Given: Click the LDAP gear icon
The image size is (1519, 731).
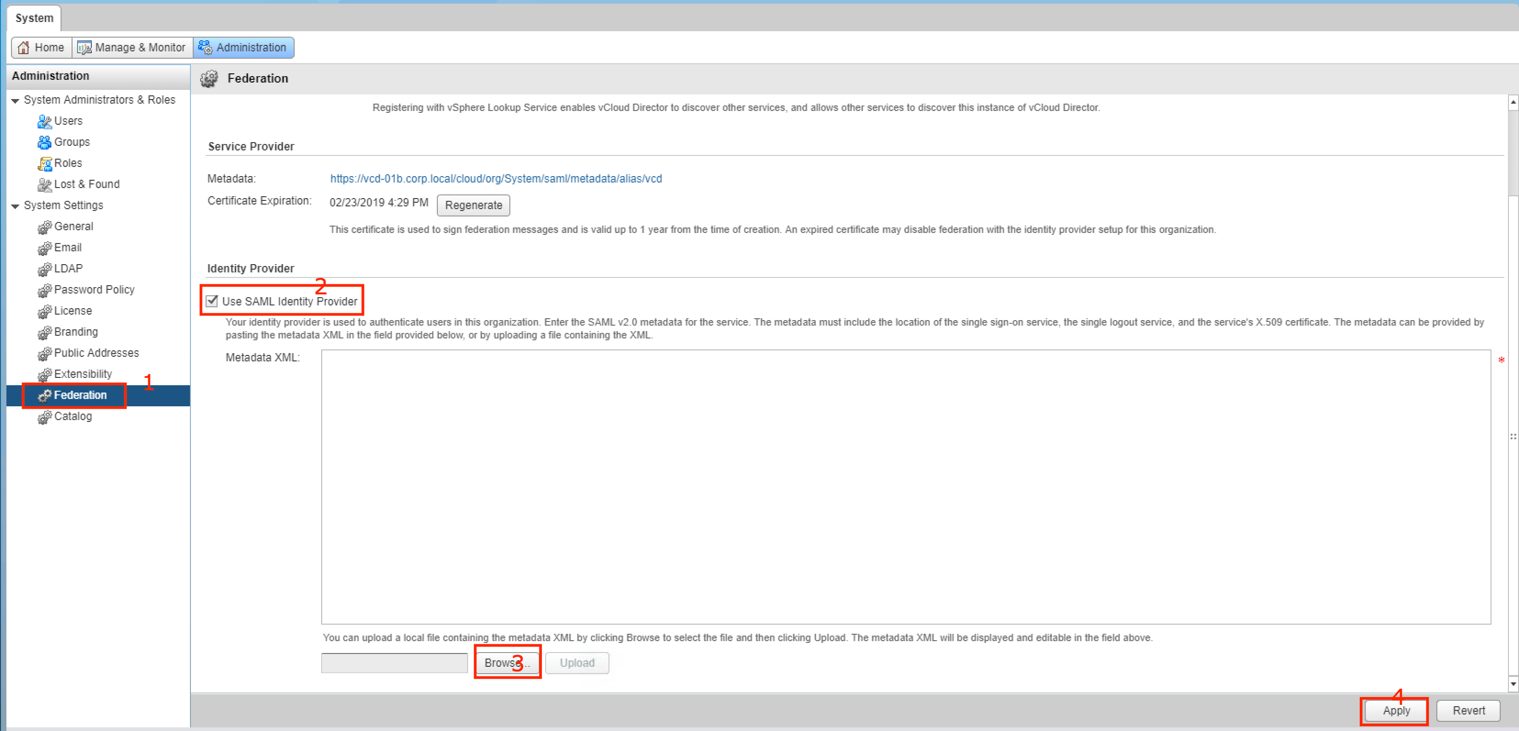Looking at the screenshot, I should pyautogui.click(x=44, y=269).
